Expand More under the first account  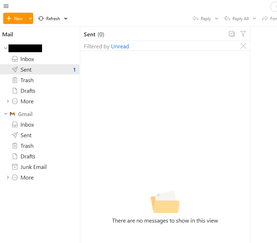point(8,101)
